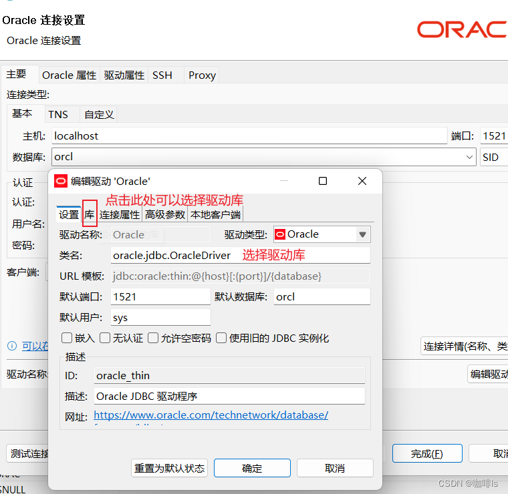Enable the 允许空密码 checkbox
This screenshot has height=494, width=508.
point(153,338)
